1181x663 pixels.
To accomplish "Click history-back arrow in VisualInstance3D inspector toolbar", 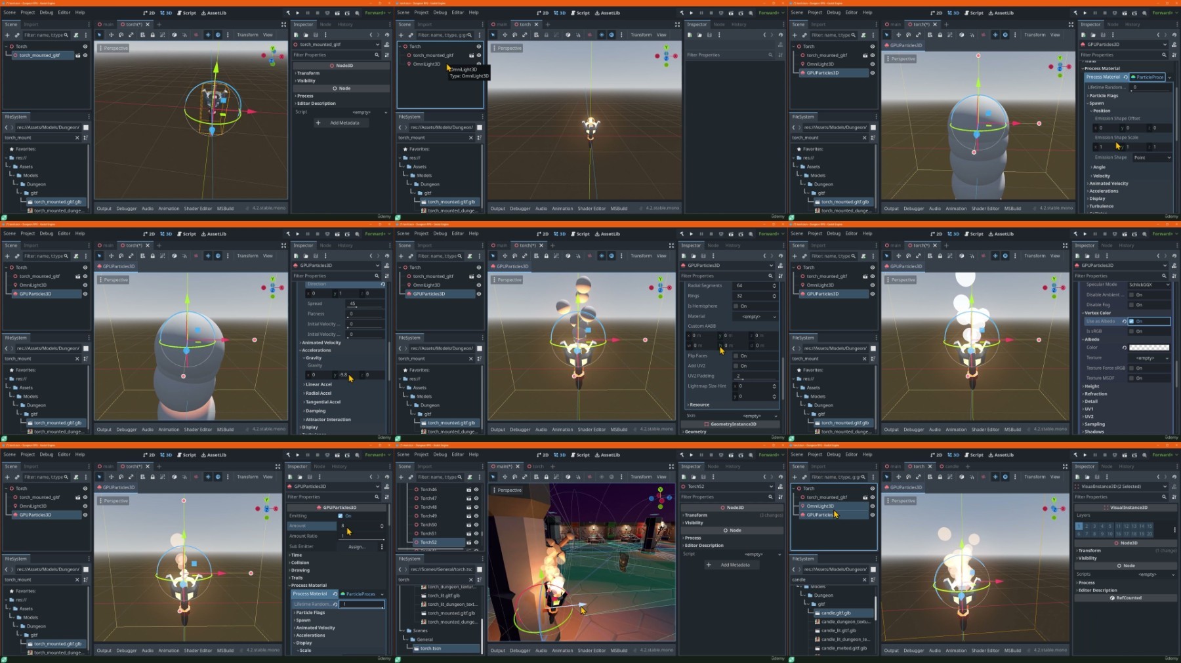I will (x=1158, y=477).
